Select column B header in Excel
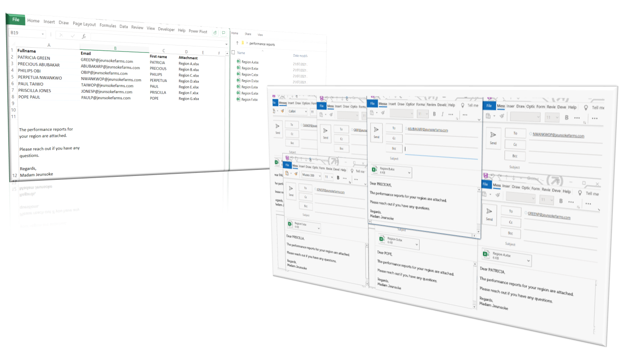This screenshot has height=348, width=621. pos(115,48)
